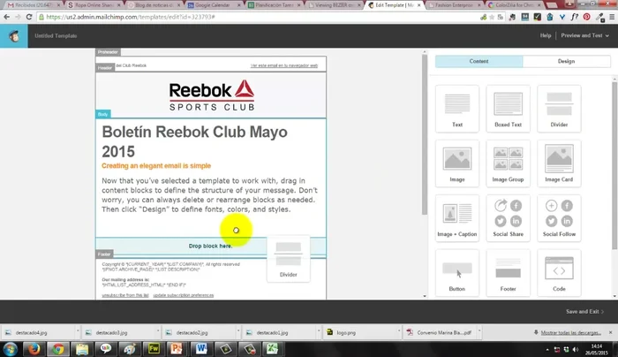Switch to the Content tab
Viewport: 618px width, 357px height.
click(x=479, y=62)
